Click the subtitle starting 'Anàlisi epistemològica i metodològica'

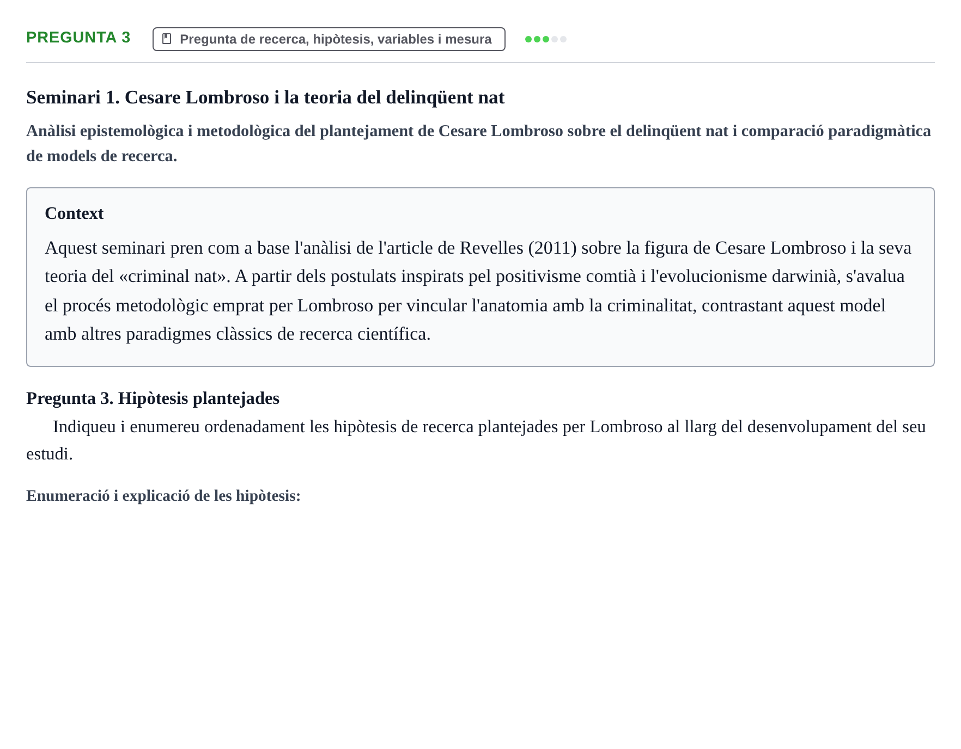pos(479,143)
